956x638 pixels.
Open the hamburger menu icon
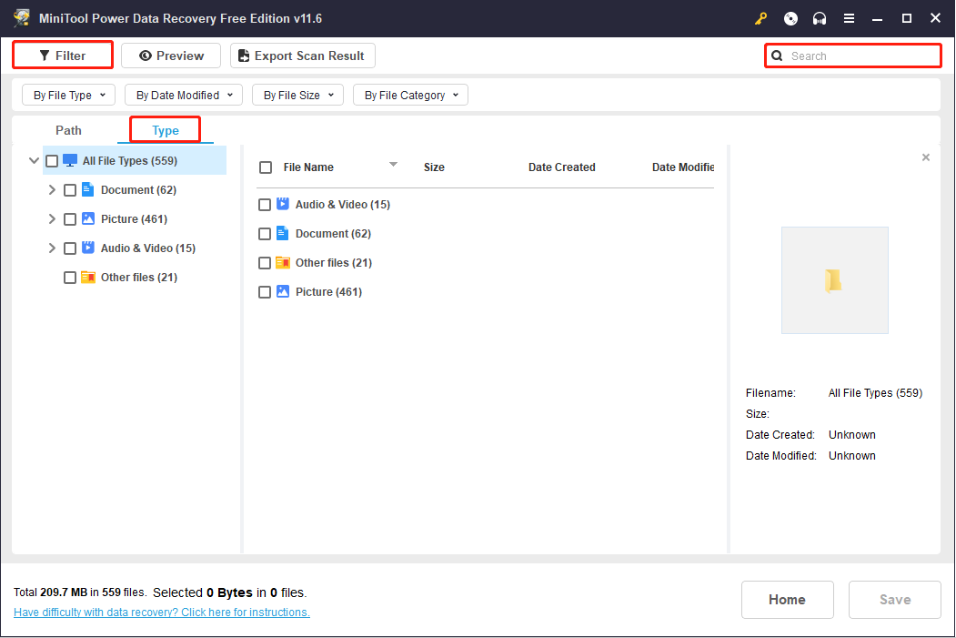[849, 18]
